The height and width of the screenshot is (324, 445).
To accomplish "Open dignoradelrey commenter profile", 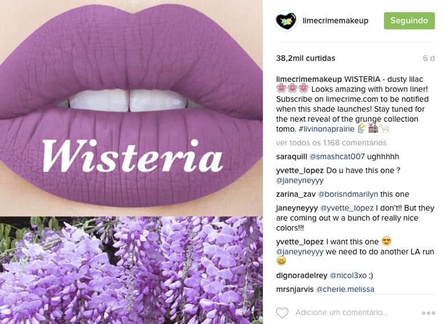I will [x=302, y=276].
